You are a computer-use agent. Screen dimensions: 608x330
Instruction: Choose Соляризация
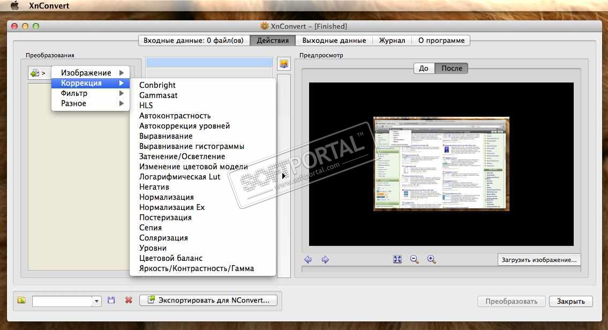coord(203,238)
